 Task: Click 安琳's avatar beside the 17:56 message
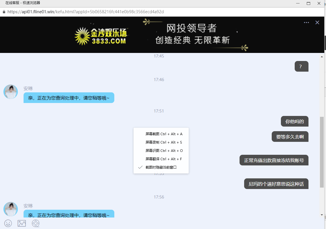tap(11, 209)
